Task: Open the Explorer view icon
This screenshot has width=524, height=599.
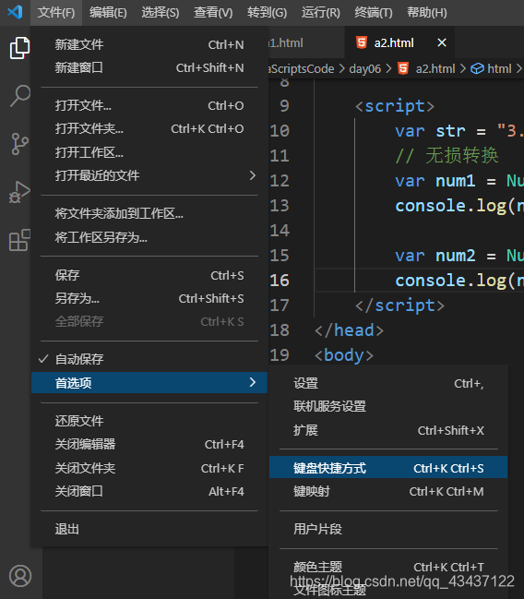Action: click(19, 48)
